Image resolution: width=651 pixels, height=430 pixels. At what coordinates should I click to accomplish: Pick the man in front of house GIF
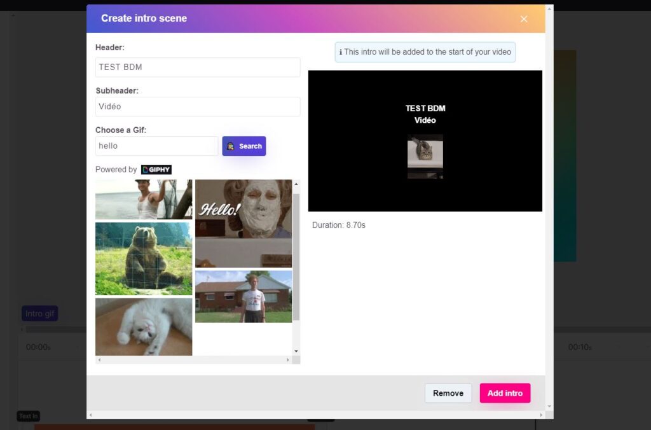(x=243, y=296)
